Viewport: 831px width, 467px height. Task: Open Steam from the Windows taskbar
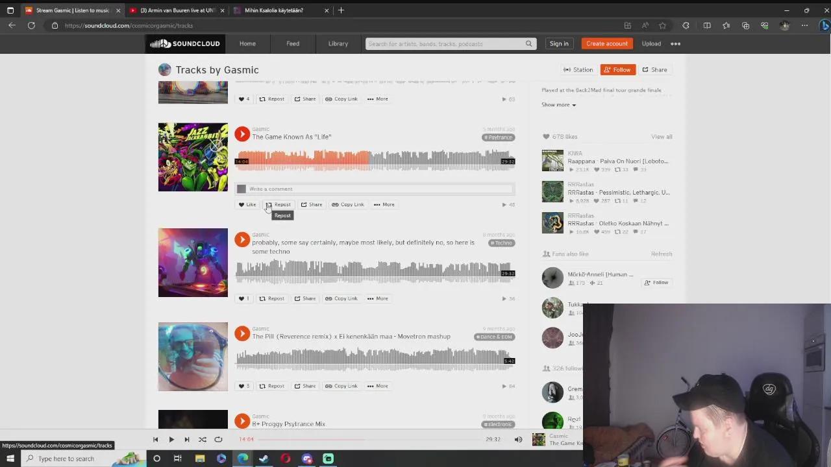(x=264, y=459)
